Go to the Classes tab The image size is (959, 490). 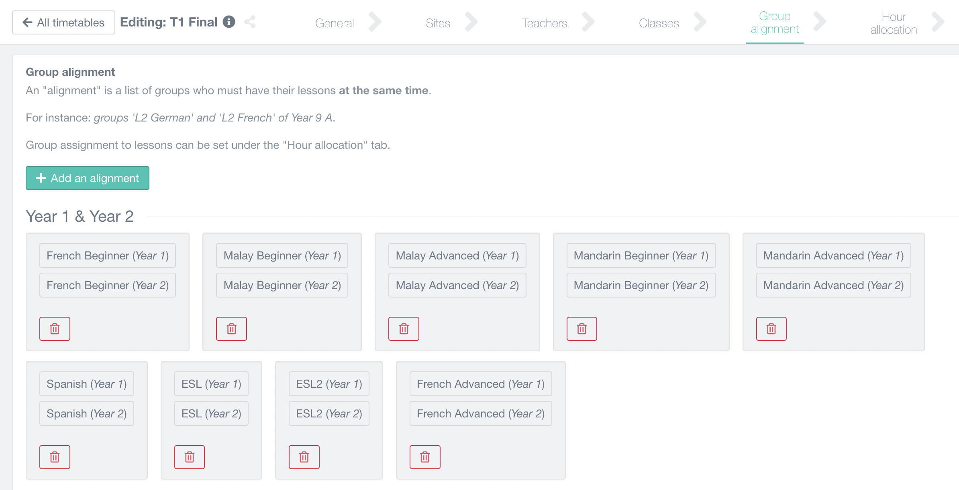[x=659, y=23]
